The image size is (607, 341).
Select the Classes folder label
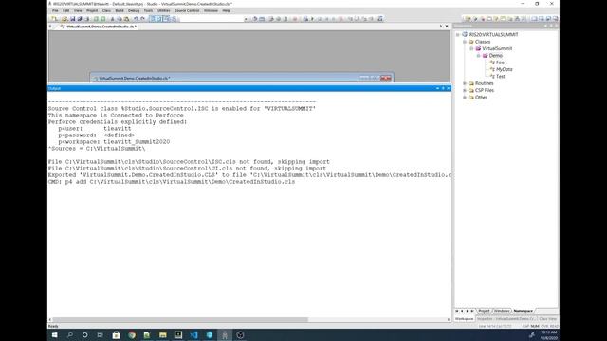pos(483,42)
